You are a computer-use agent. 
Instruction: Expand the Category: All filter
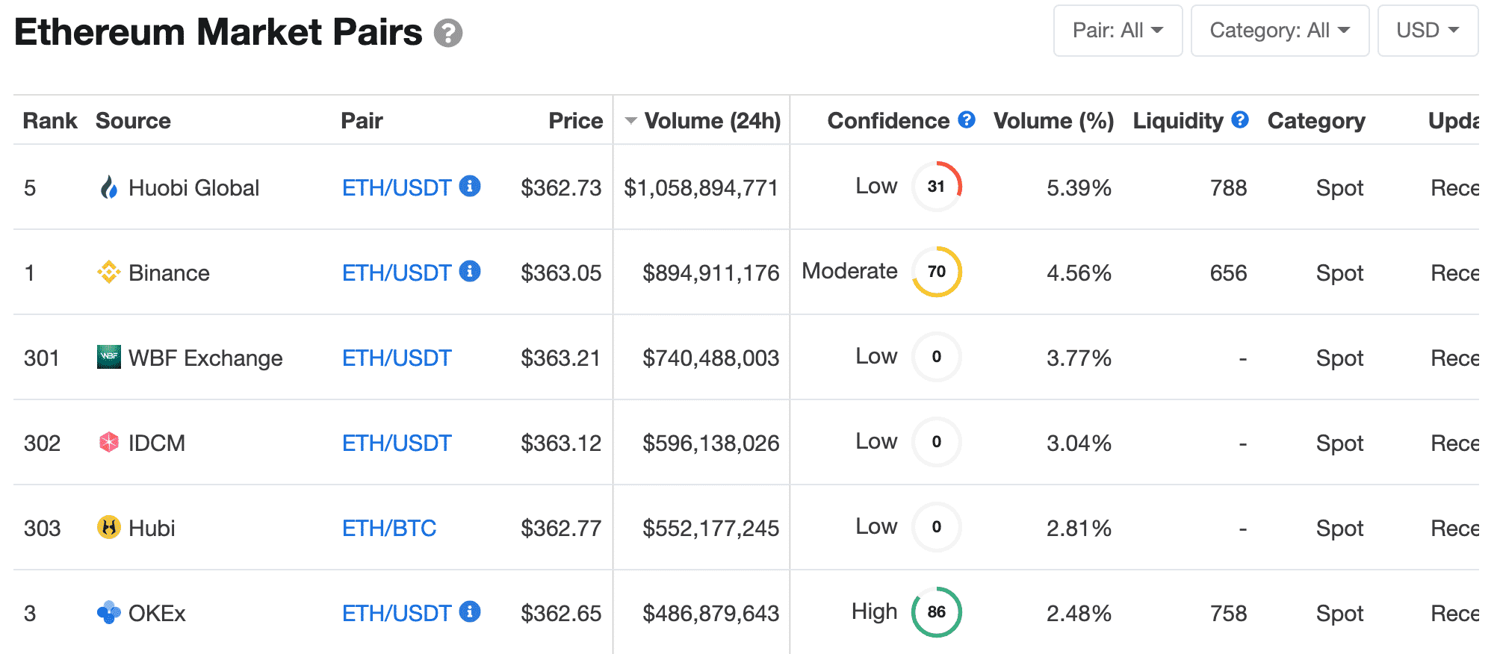point(1279,31)
